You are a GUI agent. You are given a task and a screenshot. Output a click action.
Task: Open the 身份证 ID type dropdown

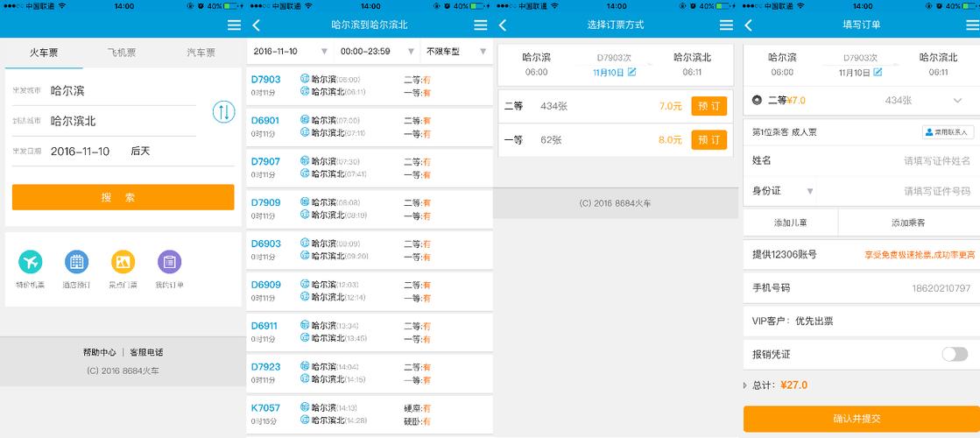coord(780,191)
